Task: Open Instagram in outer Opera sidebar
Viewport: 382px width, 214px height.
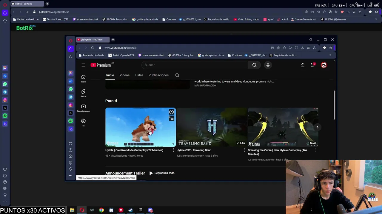Action: coord(5,100)
